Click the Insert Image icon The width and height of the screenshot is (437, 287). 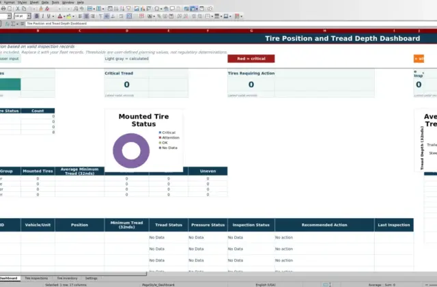[x=137, y=9]
